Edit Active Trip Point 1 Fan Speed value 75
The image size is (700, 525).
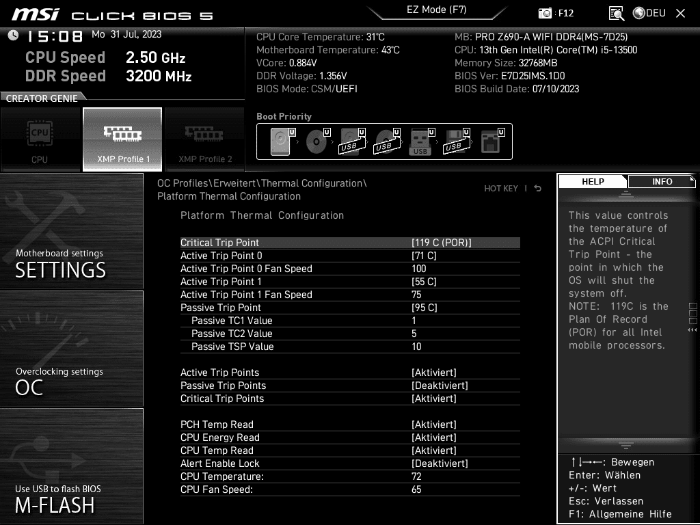point(350,295)
